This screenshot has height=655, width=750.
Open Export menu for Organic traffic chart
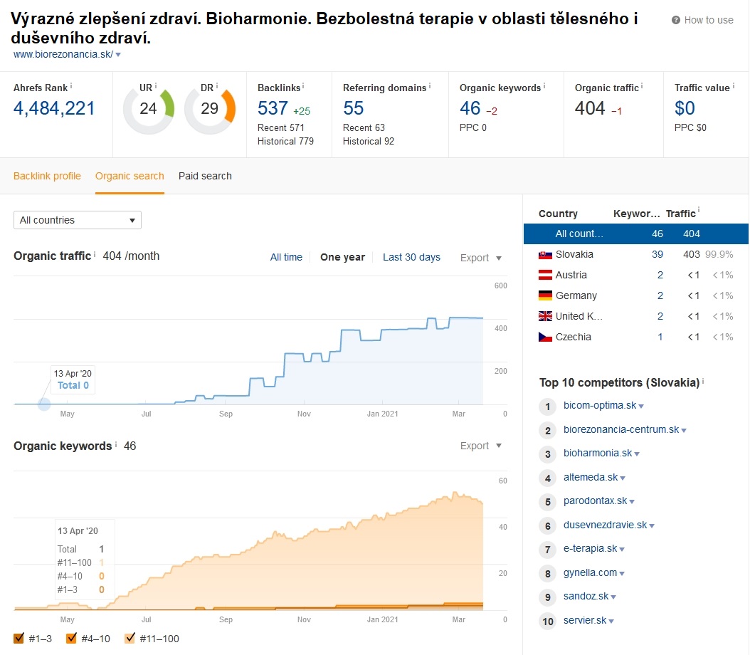481,258
